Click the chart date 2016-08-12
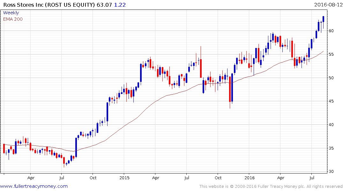Viewport: 343px width, 191px height. pos(328,4)
